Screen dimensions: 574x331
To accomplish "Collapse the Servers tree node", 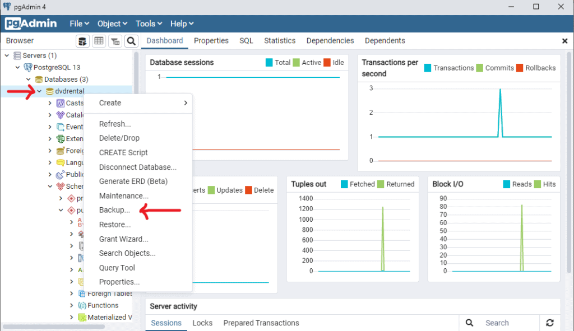I will 7,55.
